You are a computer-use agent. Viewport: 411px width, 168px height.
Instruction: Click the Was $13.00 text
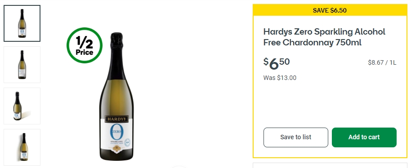pyautogui.click(x=280, y=78)
